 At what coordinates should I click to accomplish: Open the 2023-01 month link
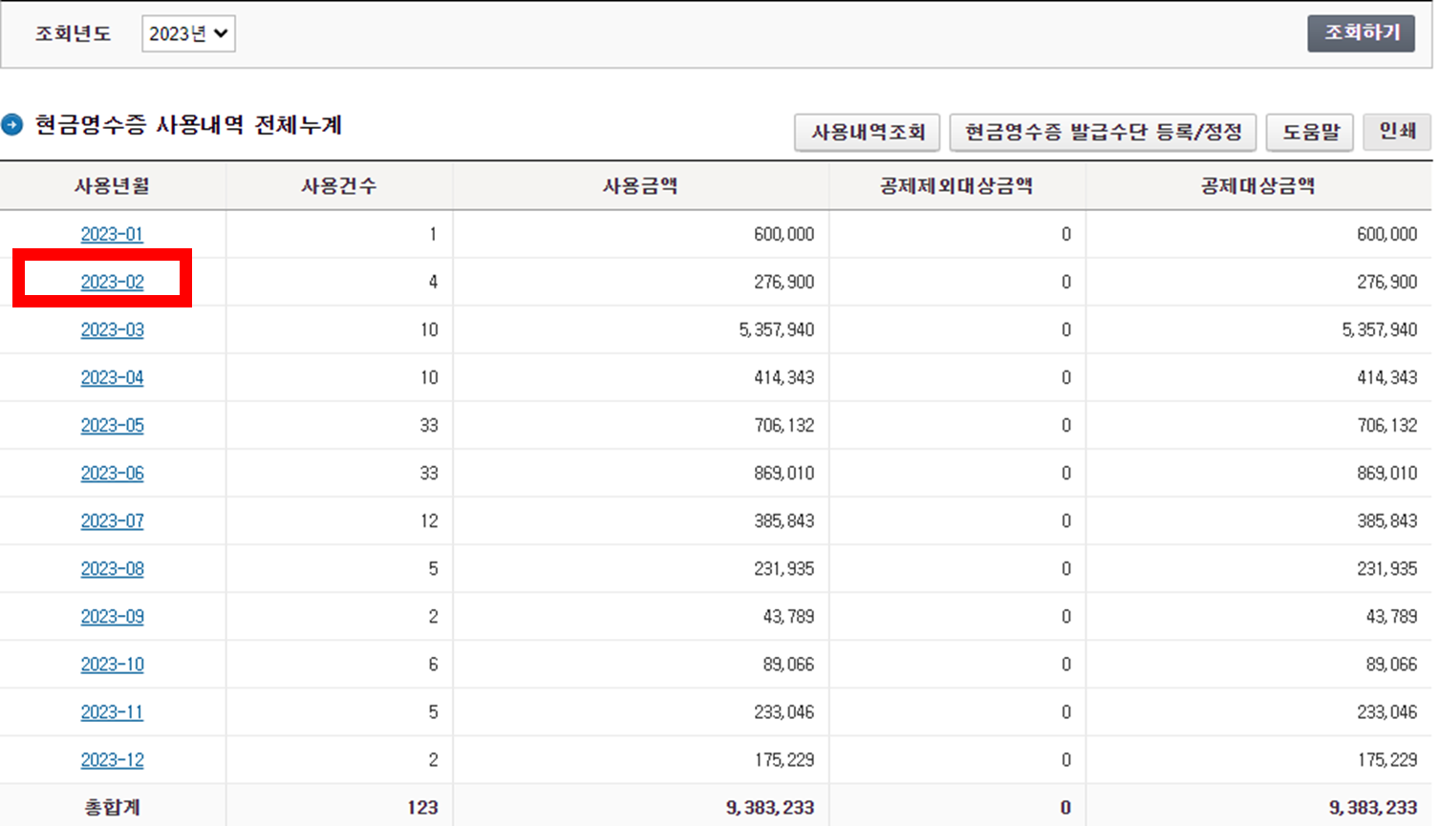click(x=112, y=234)
